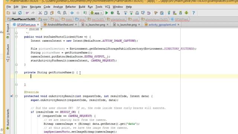Click the Help question mark icon

[x=193, y=13]
